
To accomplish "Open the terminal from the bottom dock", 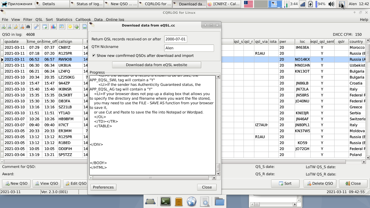I will (165, 201).
